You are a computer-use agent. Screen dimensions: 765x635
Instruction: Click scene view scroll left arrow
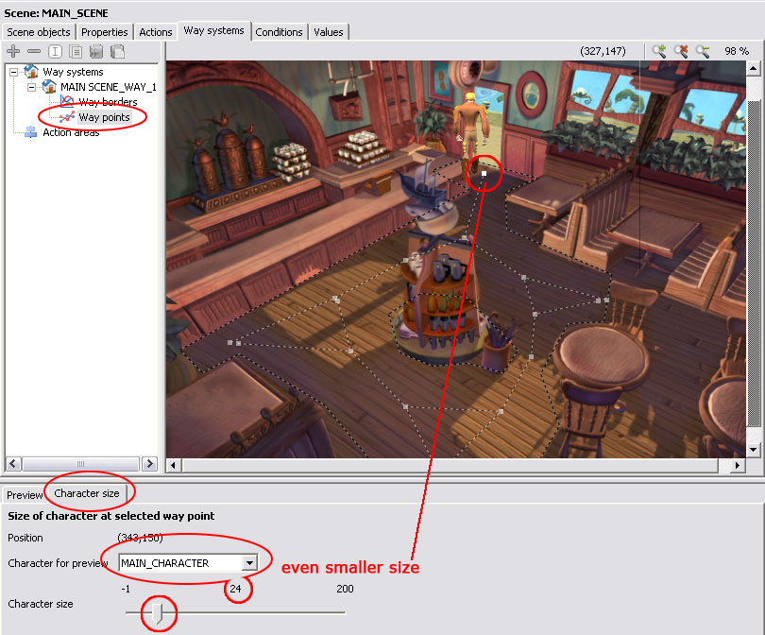pos(173,466)
